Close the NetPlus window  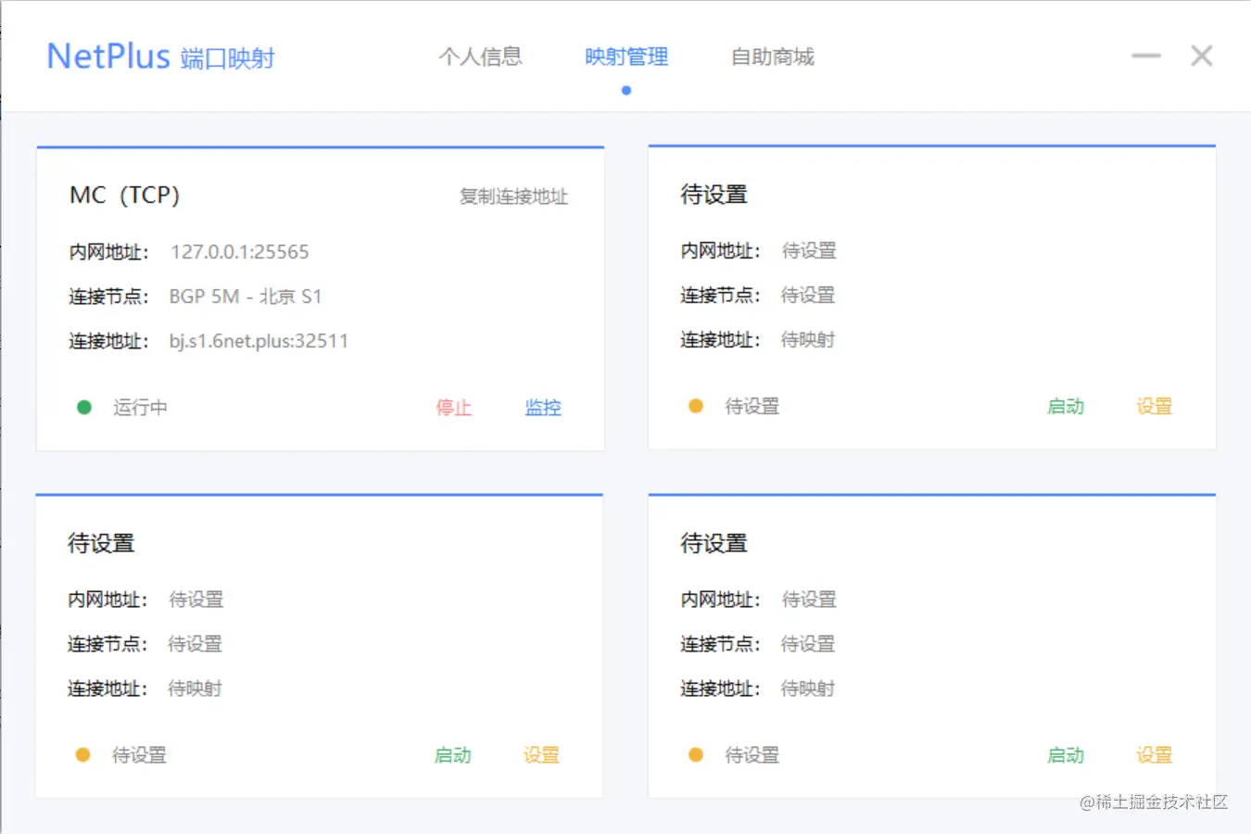[1202, 57]
